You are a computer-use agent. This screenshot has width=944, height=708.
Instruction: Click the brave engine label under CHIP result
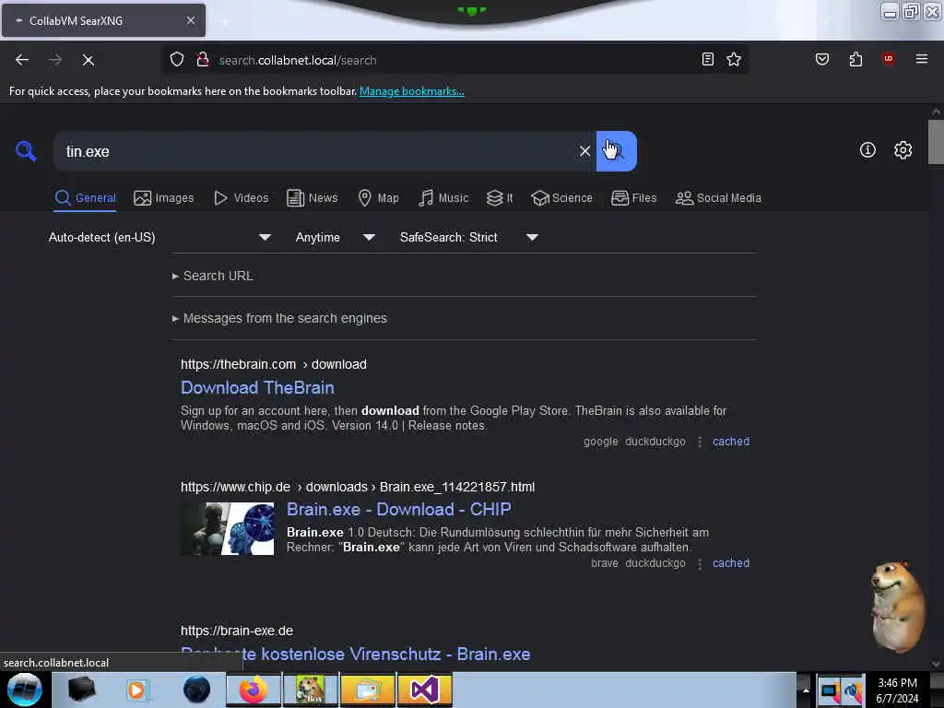tap(605, 563)
